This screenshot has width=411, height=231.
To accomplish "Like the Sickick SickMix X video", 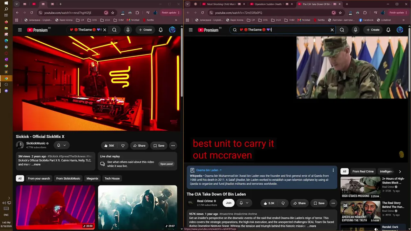I will (x=109, y=146).
